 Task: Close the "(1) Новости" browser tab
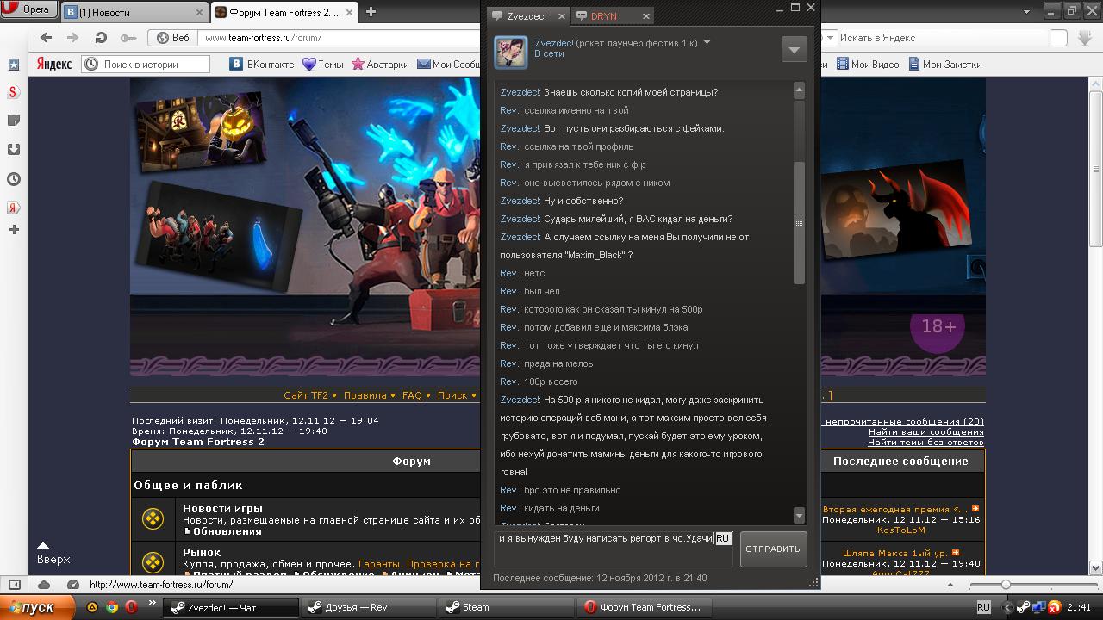[x=200, y=13]
